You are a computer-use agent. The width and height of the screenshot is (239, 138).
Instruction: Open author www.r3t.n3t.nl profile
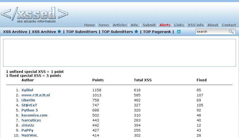[x=36, y=95]
